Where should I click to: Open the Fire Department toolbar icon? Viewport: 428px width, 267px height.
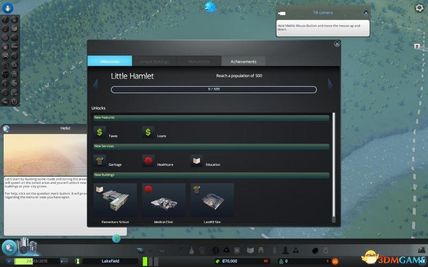(x=226, y=250)
